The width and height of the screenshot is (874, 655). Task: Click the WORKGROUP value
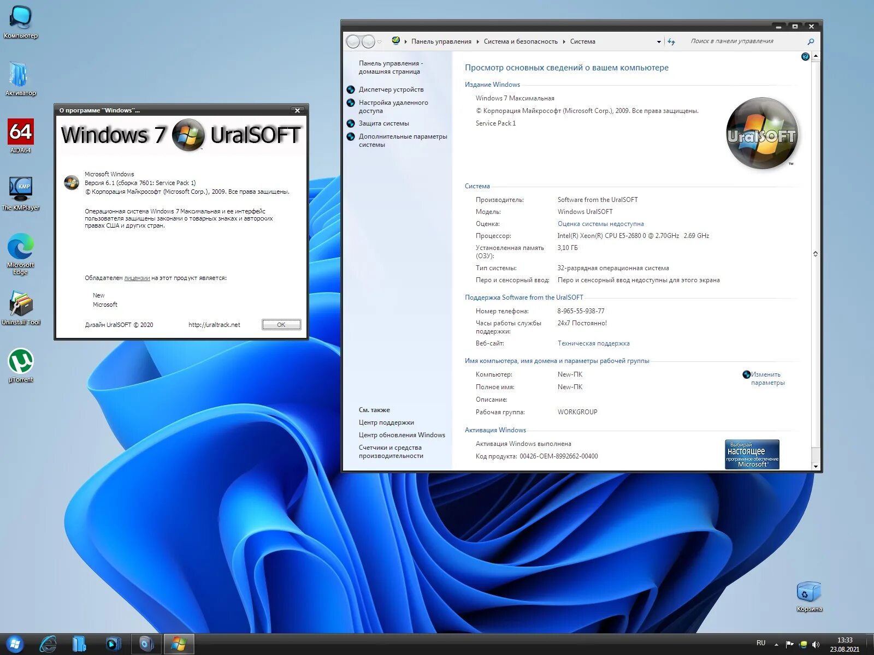click(577, 412)
